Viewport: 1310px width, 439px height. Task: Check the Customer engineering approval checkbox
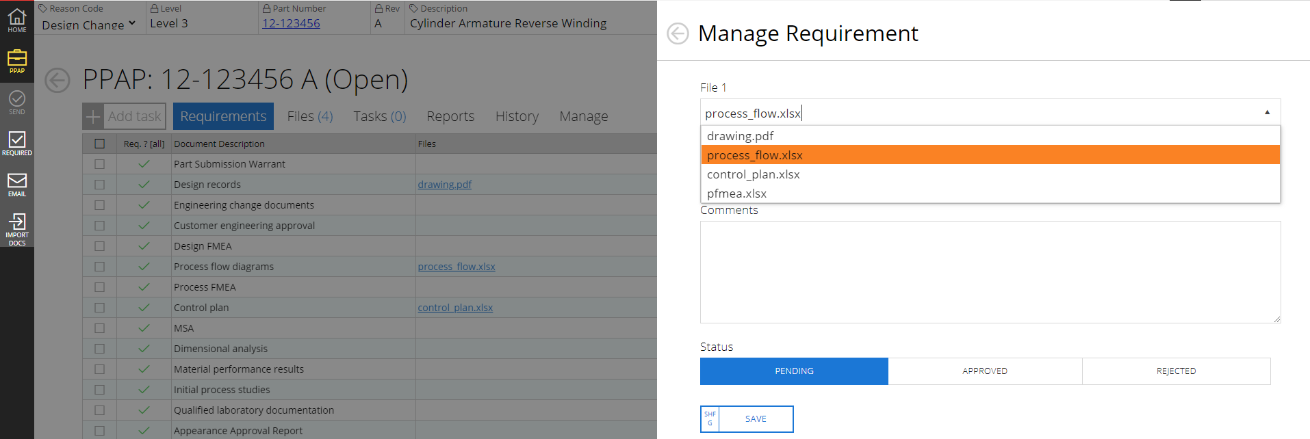100,226
